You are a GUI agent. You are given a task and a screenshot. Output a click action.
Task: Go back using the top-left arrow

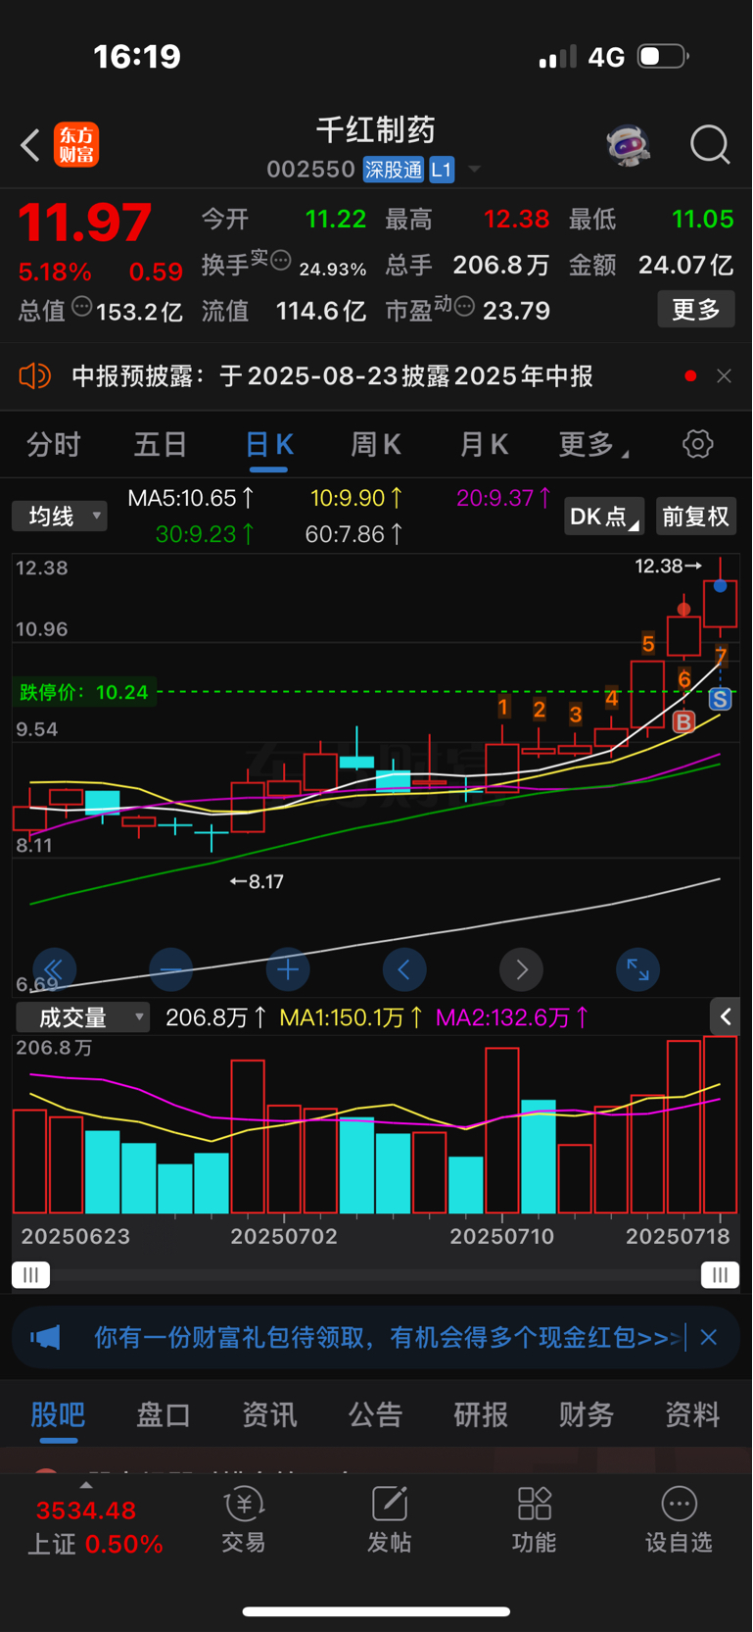pos(29,145)
